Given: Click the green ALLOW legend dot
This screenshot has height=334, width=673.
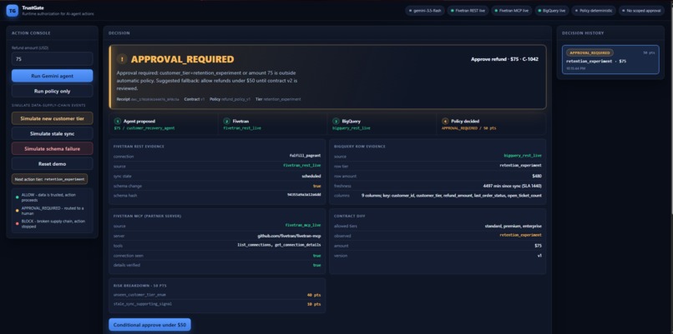Looking at the screenshot, I should pyautogui.click(x=18, y=197).
